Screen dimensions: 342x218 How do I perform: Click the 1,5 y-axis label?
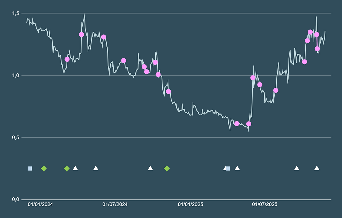15,13
